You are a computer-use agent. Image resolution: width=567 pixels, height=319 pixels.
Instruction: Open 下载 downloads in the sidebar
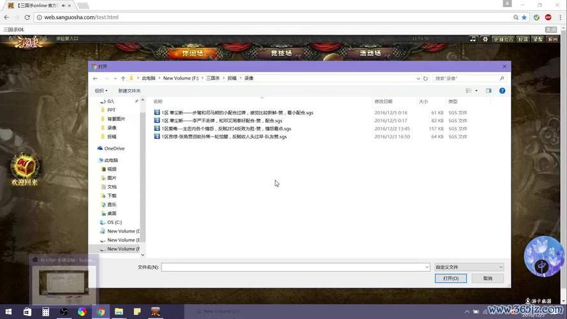point(112,196)
